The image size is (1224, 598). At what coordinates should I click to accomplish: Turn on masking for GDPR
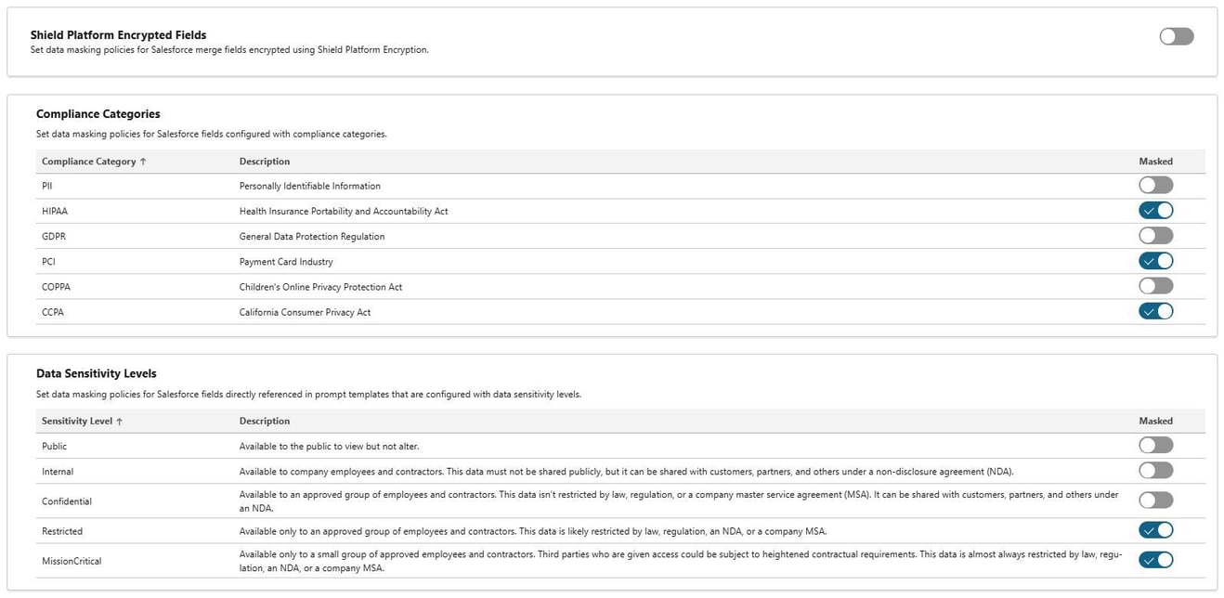1155,235
